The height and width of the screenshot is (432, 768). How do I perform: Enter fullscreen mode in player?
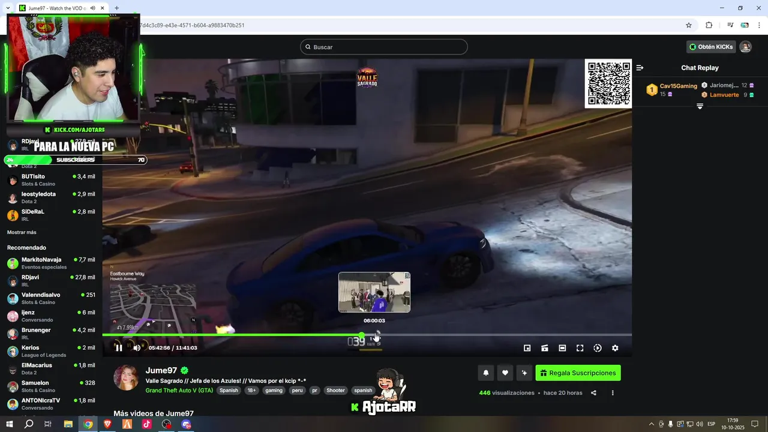(580, 348)
